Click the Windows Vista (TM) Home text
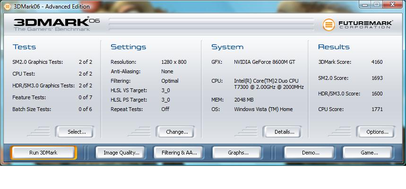406x189 pixels. click(263, 109)
